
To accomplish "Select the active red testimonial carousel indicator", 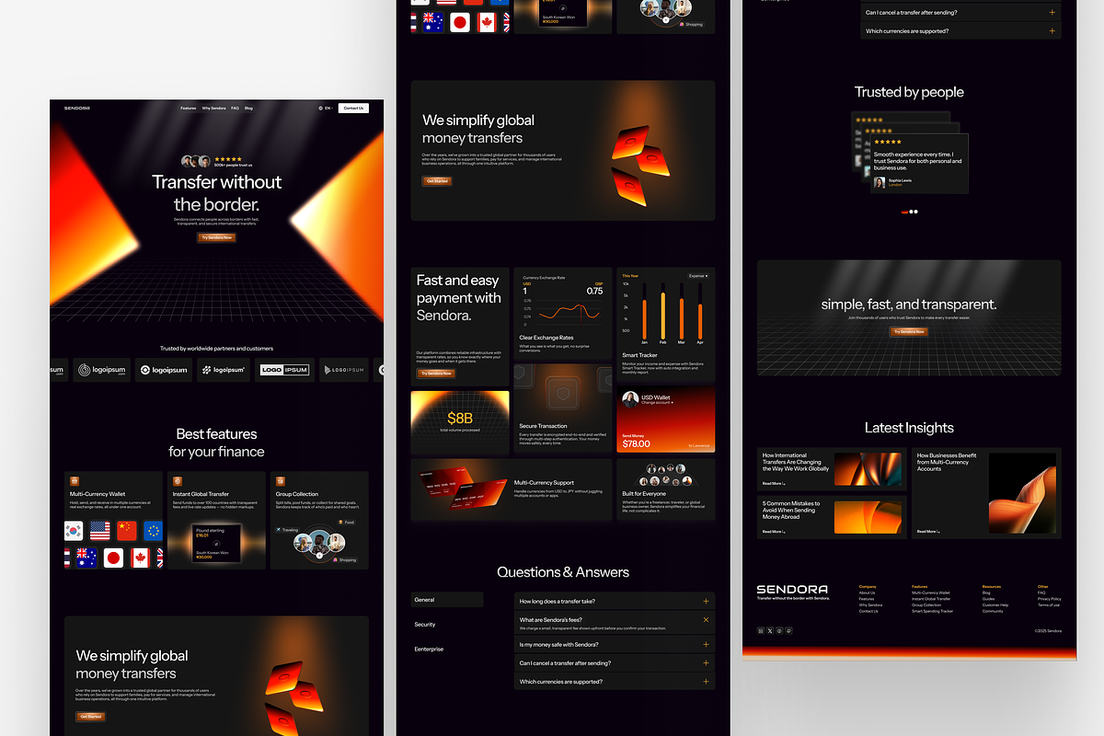I will click(905, 212).
